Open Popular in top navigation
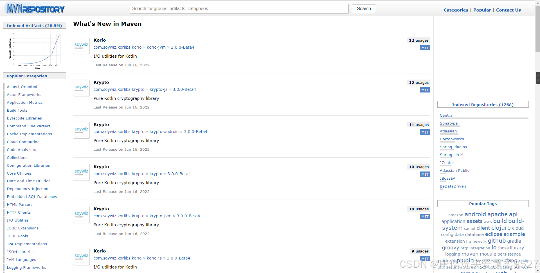Screen dimensions: 540x273 [482, 10]
